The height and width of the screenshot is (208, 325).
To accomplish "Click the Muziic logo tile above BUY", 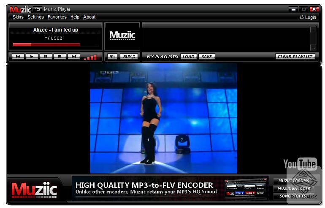I will (122, 36).
